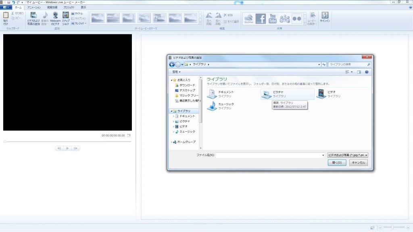
Task: Add a Title (タイトル) from ribbon
Action: (x=77, y=13)
